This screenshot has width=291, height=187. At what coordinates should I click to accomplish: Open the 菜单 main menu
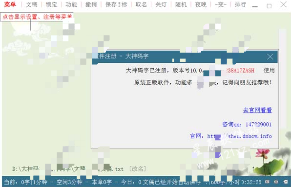click(10, 4)
